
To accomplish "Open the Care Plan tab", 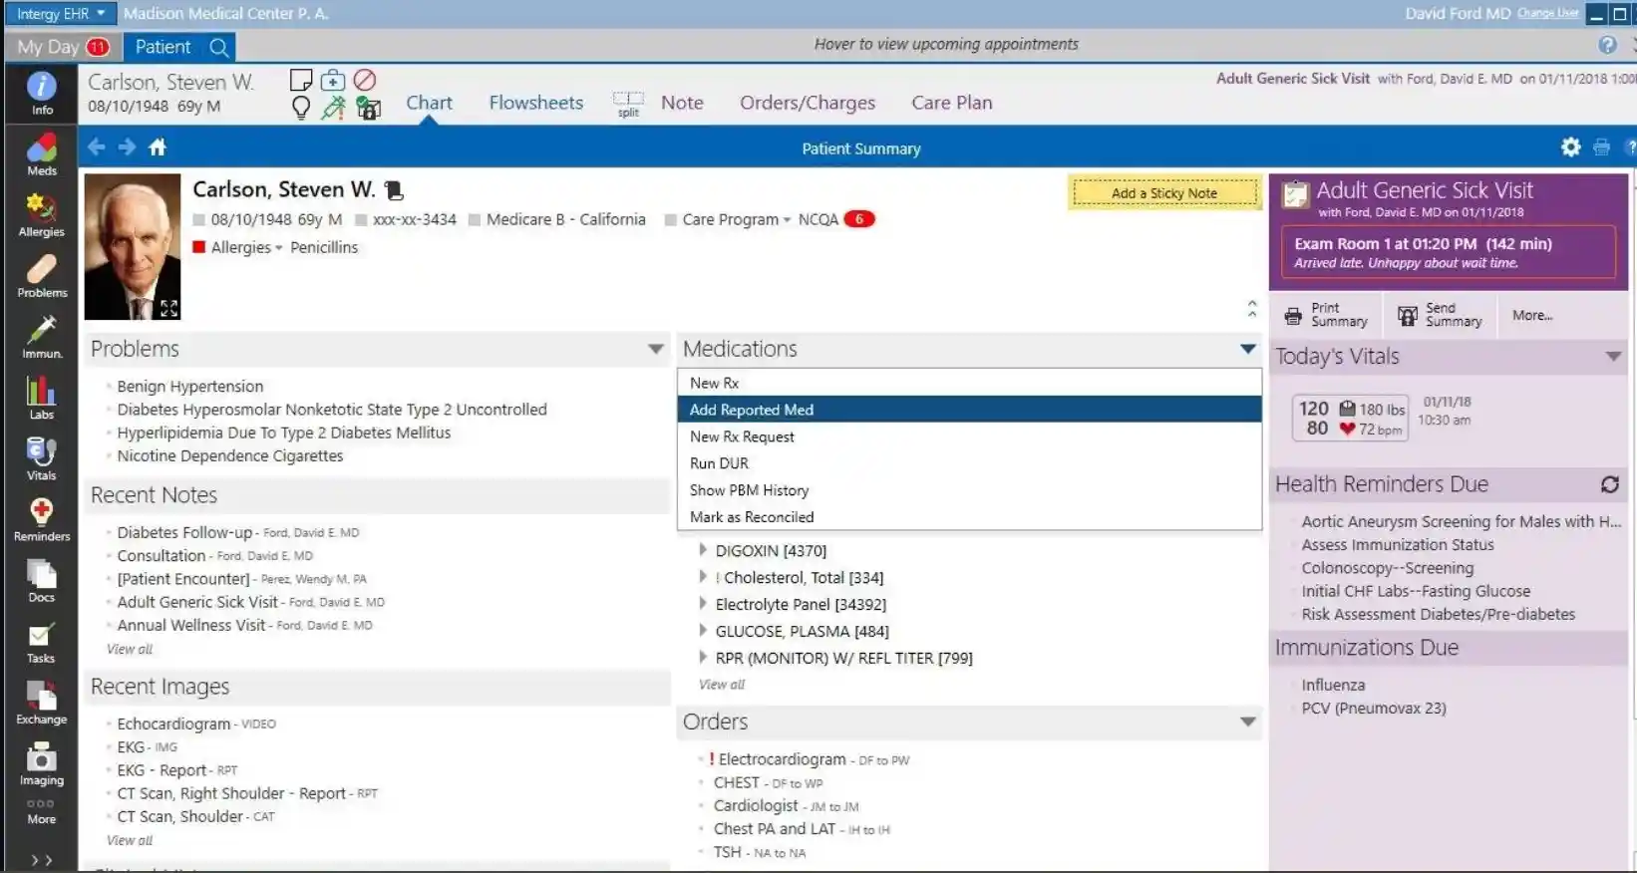I will point(951,103).
